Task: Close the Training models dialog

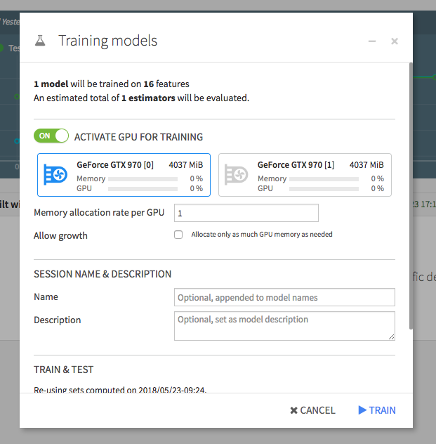Action: pos(395,41)
